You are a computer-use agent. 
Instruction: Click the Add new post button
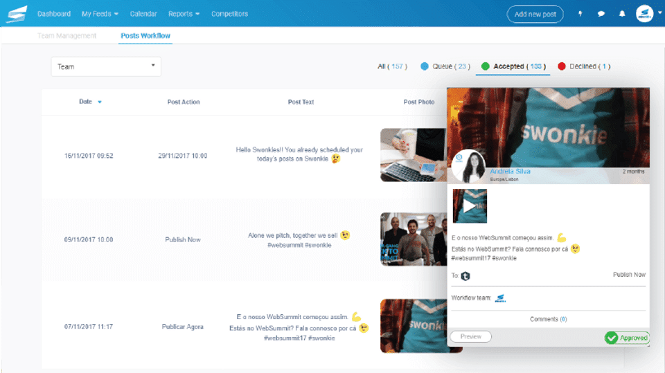tap(535, 14)
